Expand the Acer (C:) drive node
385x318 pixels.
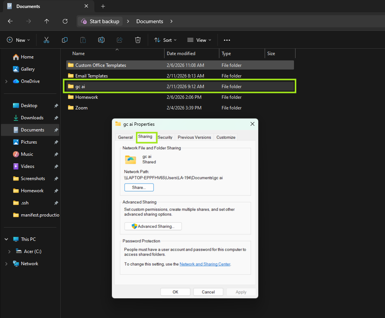coord(10,252)
